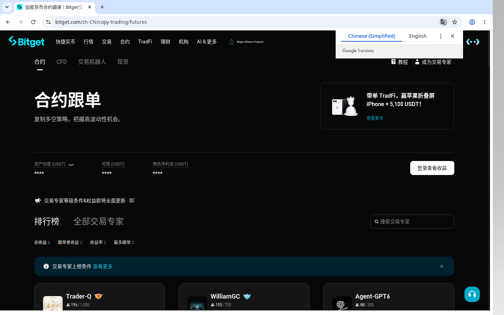The height and width of the screenshot is (315, 504).
Task: Open AI & 更多 nav menu
Action: (207, 42)
